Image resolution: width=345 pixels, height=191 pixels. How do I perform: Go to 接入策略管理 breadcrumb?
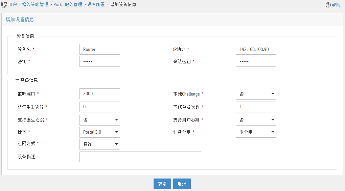[x=35, y=5]
